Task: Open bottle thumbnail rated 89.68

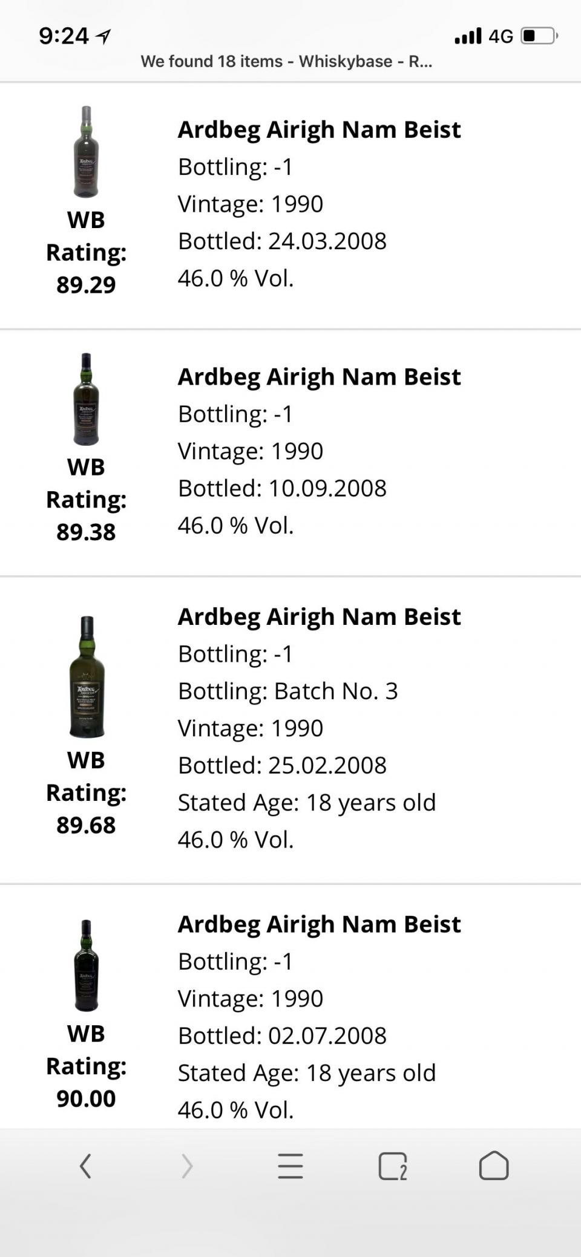Action: tap(87, 676)
